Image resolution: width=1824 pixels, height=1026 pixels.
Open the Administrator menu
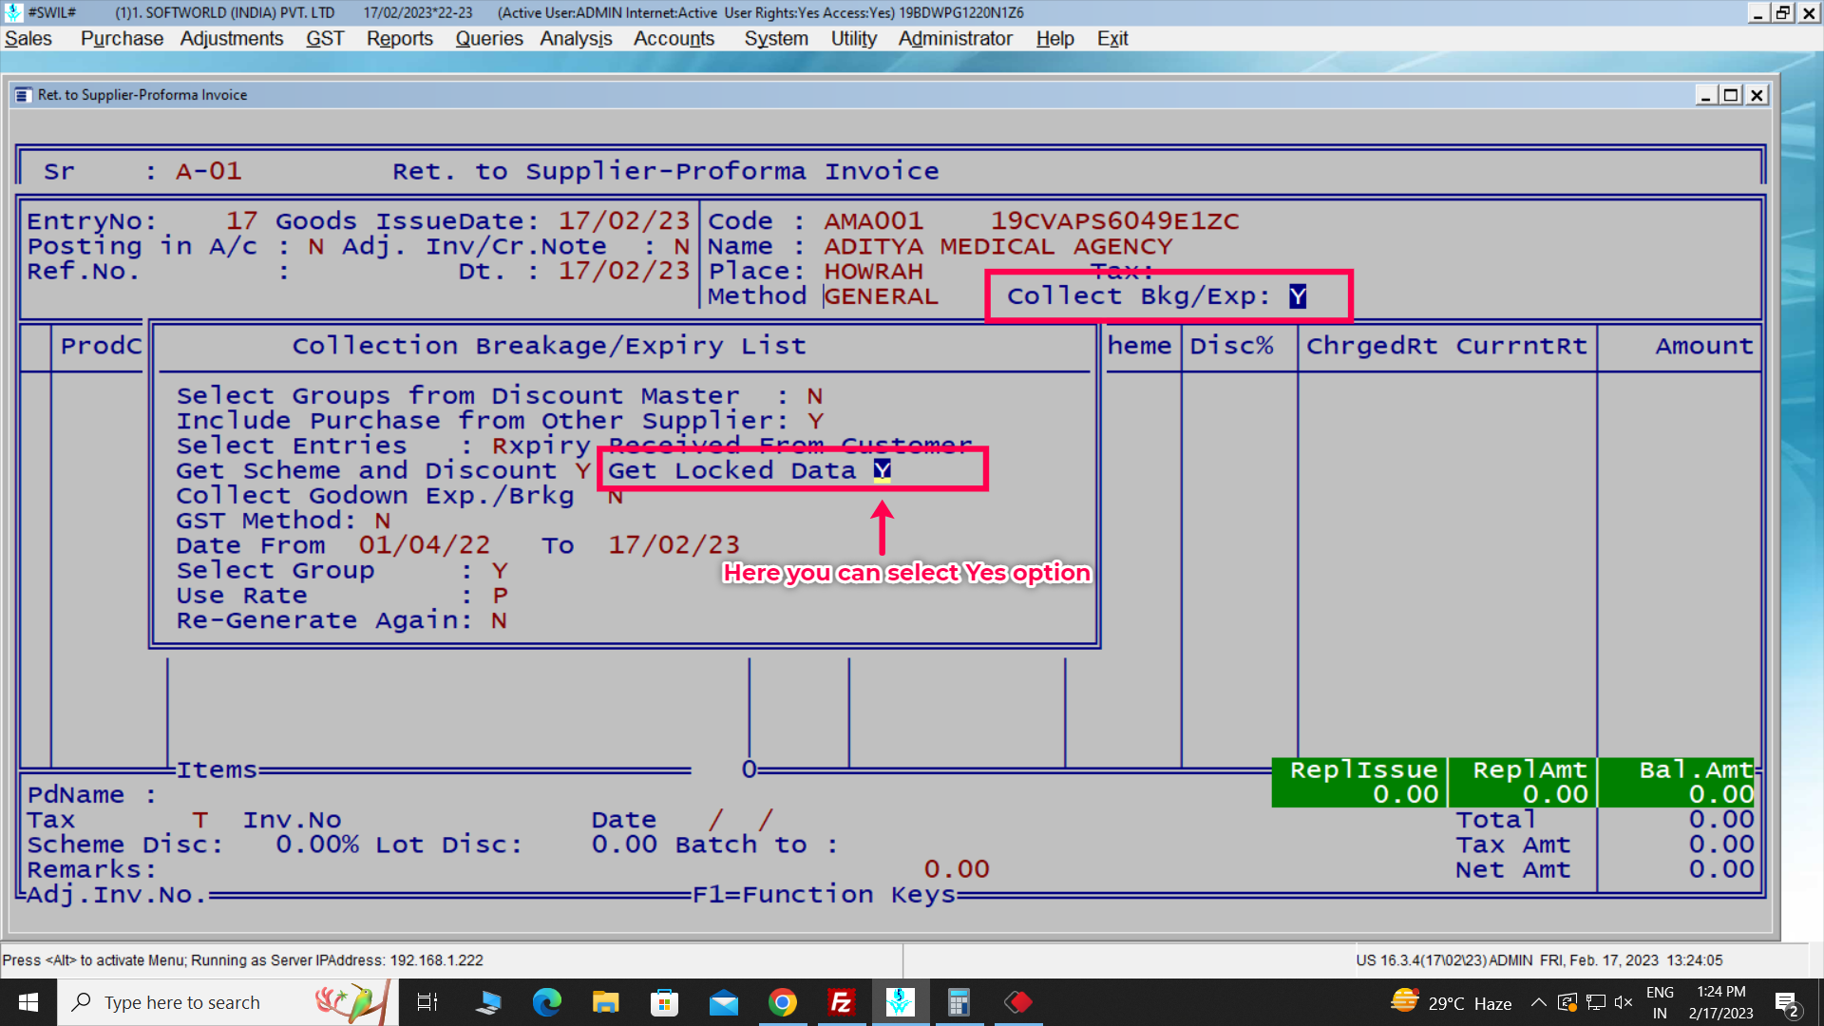pyautogui.click(x=955, y=39)
